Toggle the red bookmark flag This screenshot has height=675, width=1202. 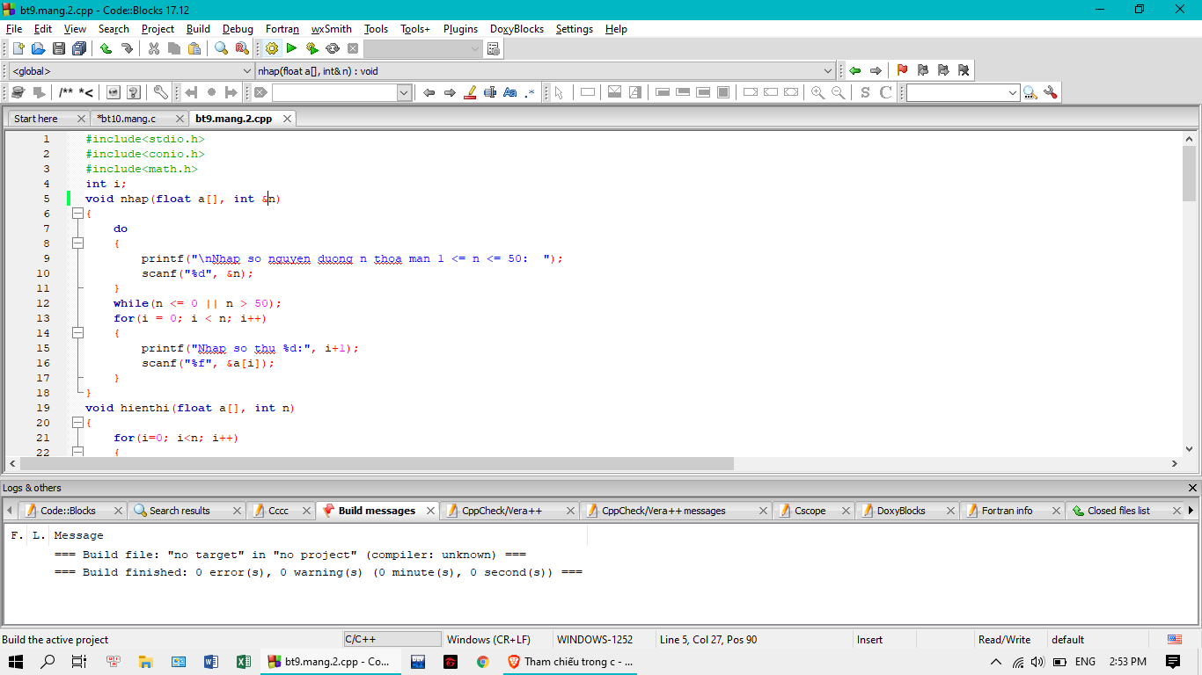point(902,70)
